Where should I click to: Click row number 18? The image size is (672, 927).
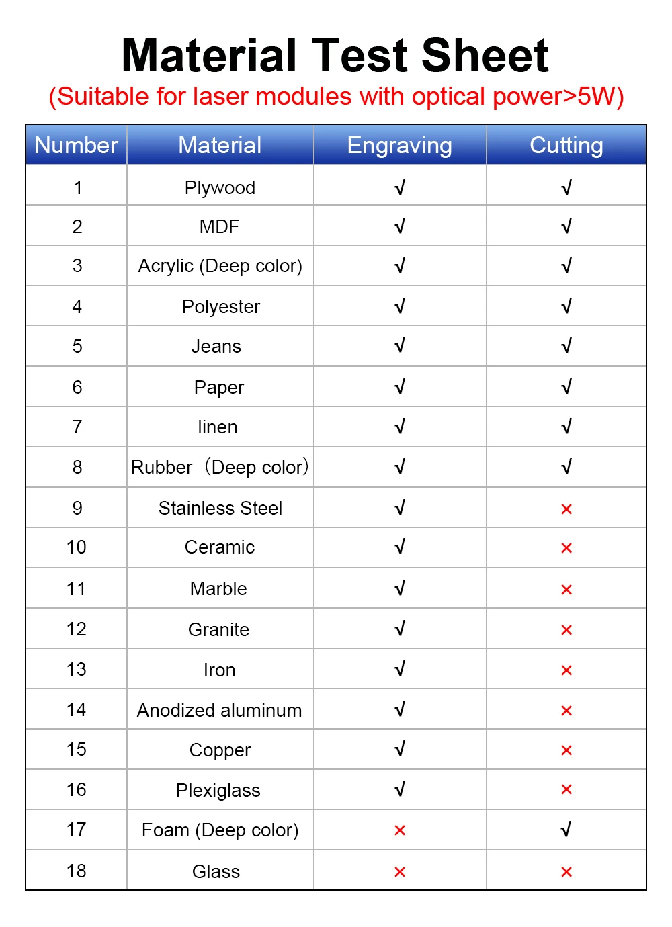point(77,871)
